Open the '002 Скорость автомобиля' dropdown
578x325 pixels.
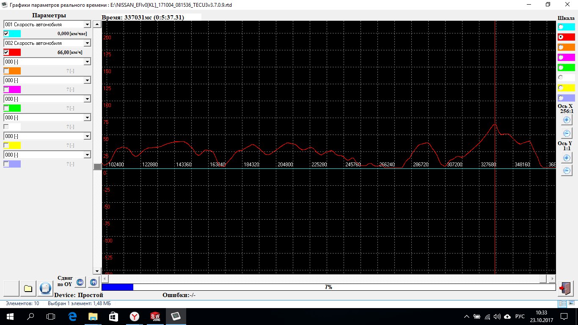click(x=87, y=43)
